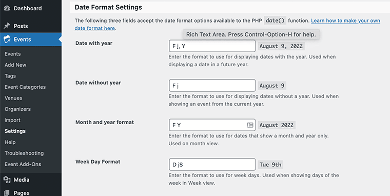The height and width of the screenshot is (196, 390).
Task: Open Event Categories page
Action: click(25, 87)
